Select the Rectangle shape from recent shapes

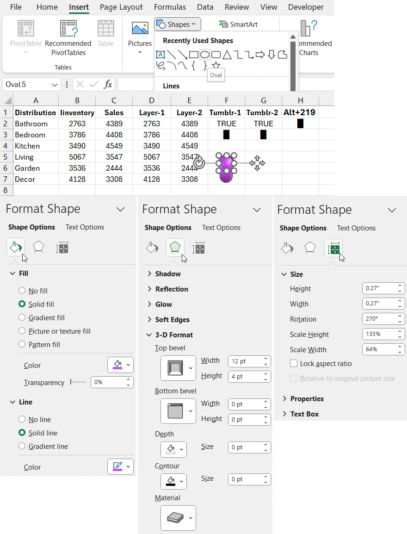(194, 54)
